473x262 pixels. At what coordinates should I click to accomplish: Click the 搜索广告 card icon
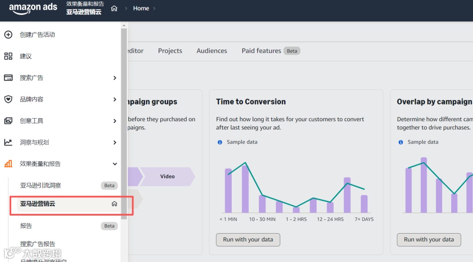click(8, 78)
